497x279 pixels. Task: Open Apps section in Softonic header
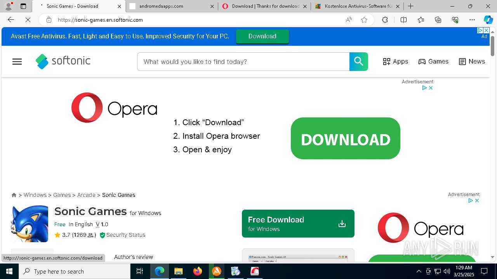click(x=395, y=62)
